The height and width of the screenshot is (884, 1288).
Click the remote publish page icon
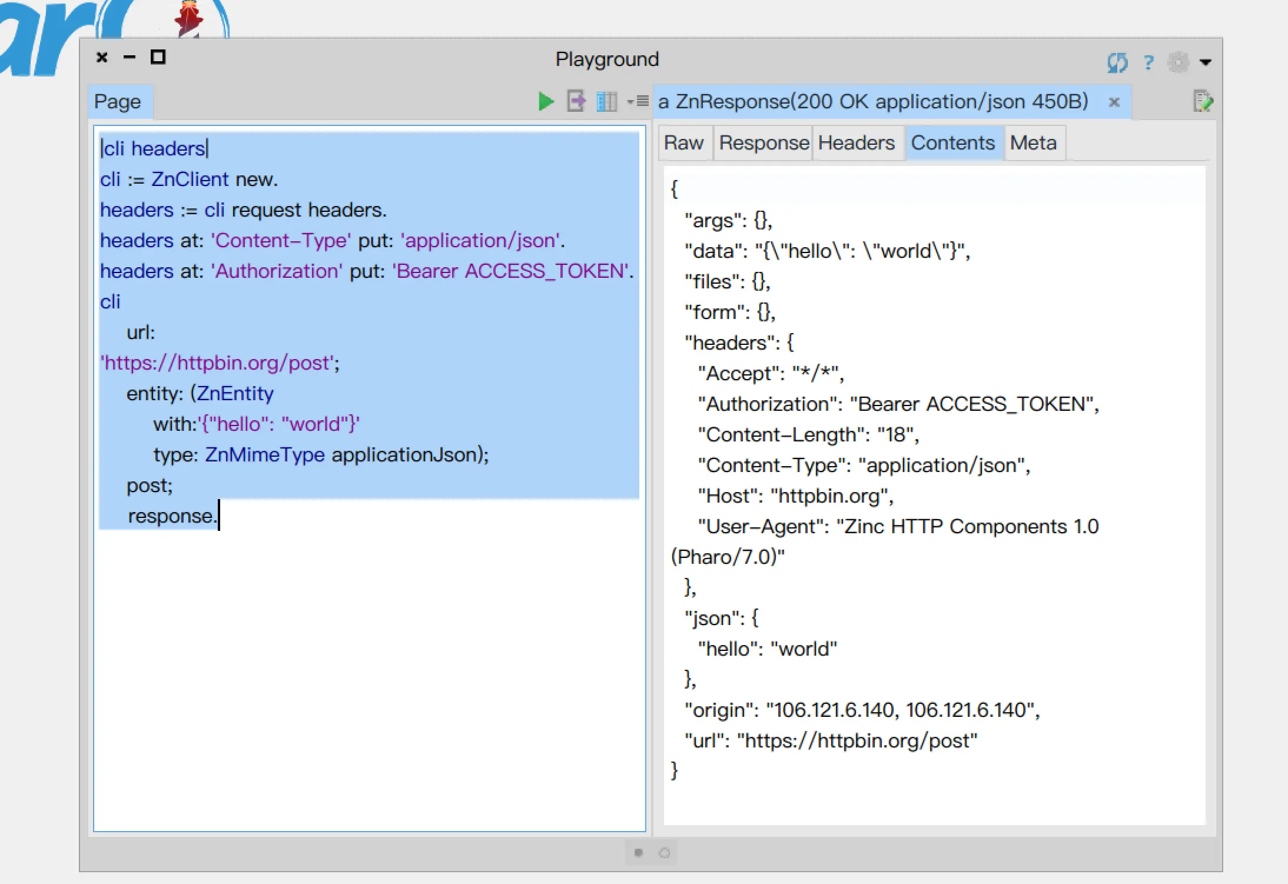click(576, 101)
